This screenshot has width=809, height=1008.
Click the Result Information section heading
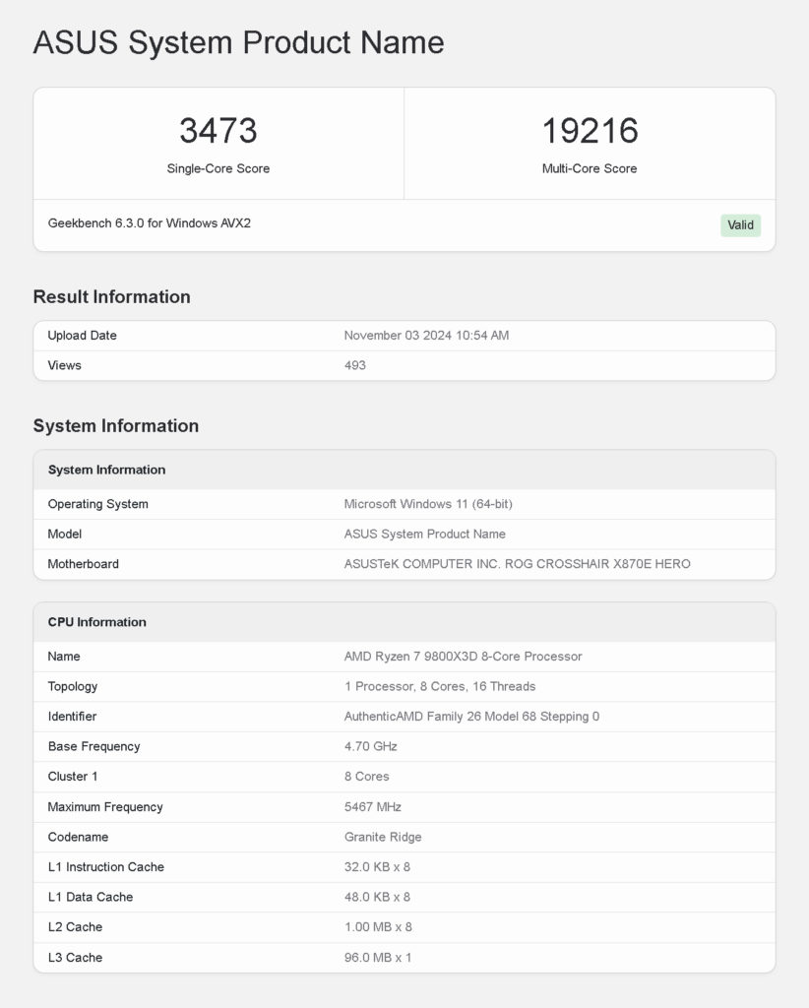tap(112, 296)
